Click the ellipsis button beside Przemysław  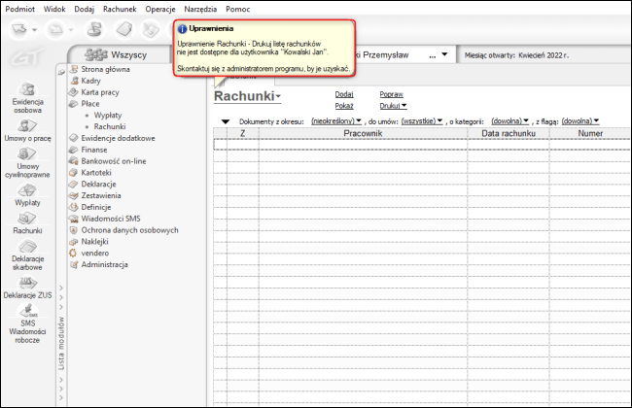pyautogui.click(x=432, y=55)
